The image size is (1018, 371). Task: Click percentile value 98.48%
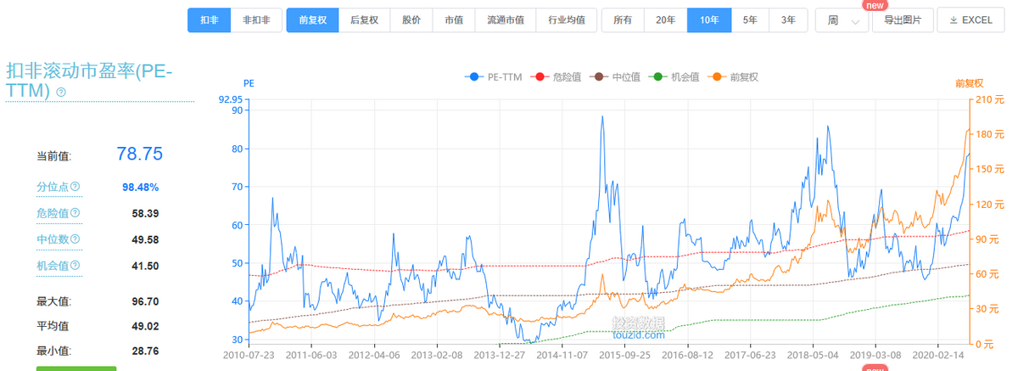(x=141, y=187)
